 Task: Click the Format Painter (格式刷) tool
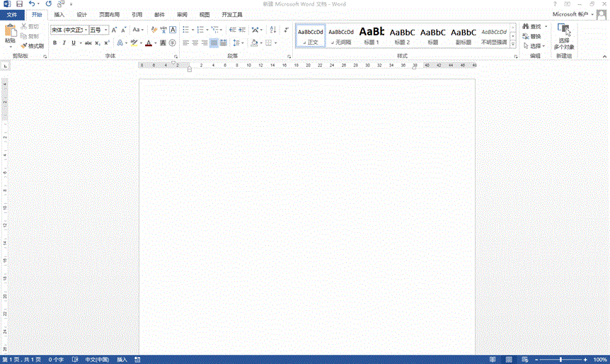32,45
